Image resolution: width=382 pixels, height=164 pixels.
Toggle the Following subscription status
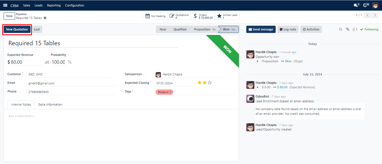point(369,29)
